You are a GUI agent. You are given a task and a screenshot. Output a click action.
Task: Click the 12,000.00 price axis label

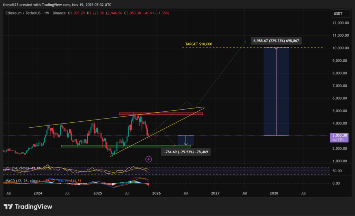(339, 23)
